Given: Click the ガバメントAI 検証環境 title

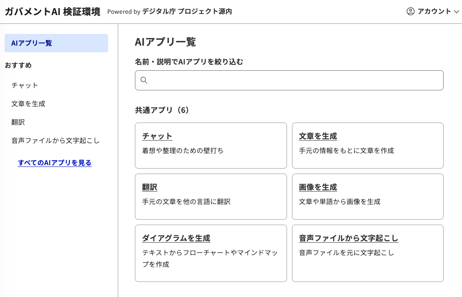Looking at the screenshot, I should tap(52, 12).
